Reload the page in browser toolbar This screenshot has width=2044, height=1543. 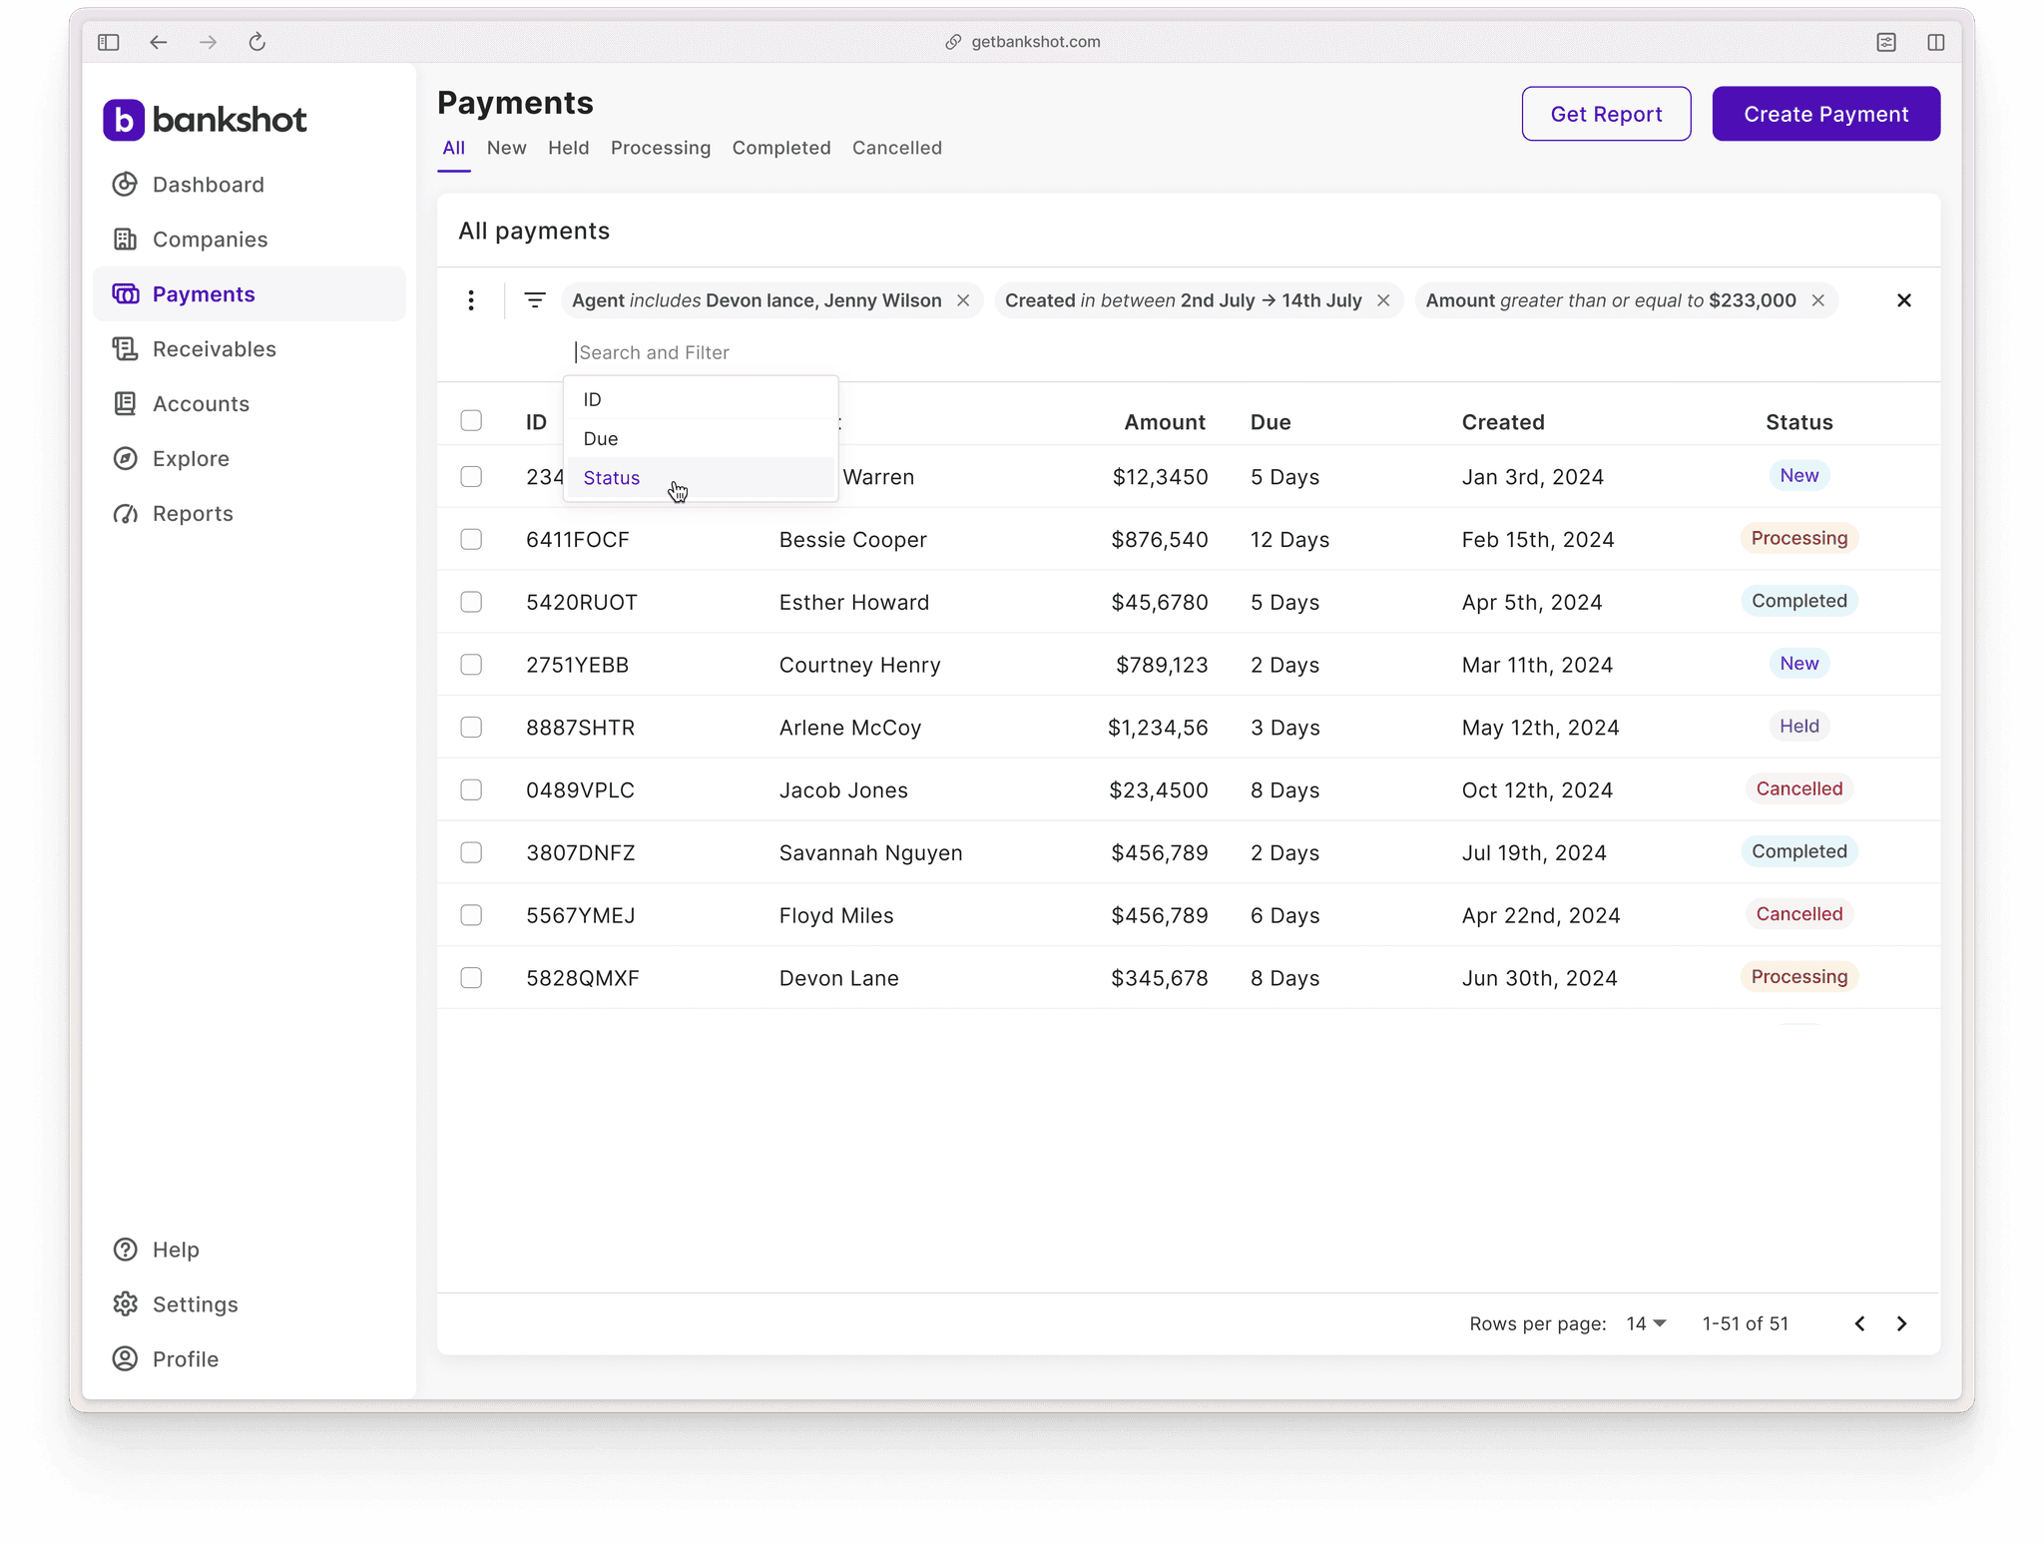257,42
